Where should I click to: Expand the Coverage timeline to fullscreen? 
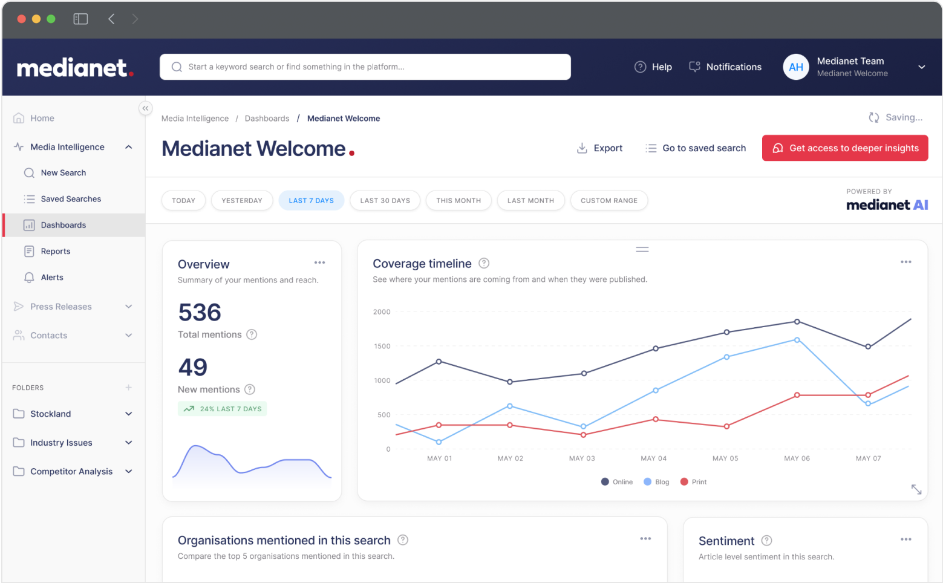917,489
